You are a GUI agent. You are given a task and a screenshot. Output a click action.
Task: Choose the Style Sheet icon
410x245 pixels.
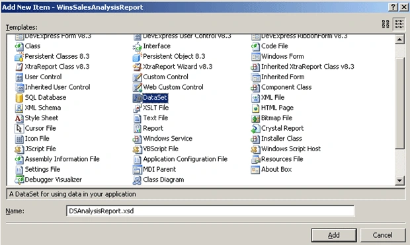19,118
